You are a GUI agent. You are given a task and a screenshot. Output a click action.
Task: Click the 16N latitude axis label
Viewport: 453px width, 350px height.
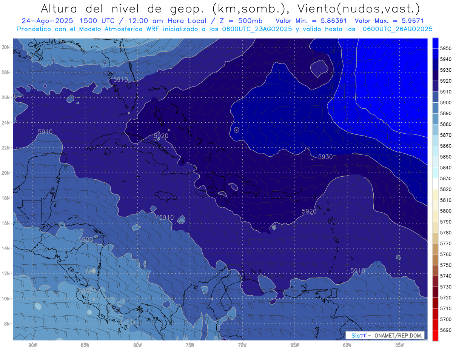6,223
